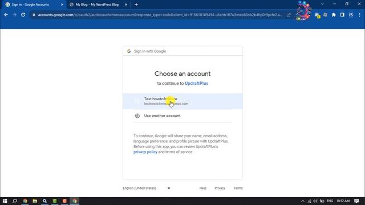
Task: View site security lock icon
Action: [34, 15]
